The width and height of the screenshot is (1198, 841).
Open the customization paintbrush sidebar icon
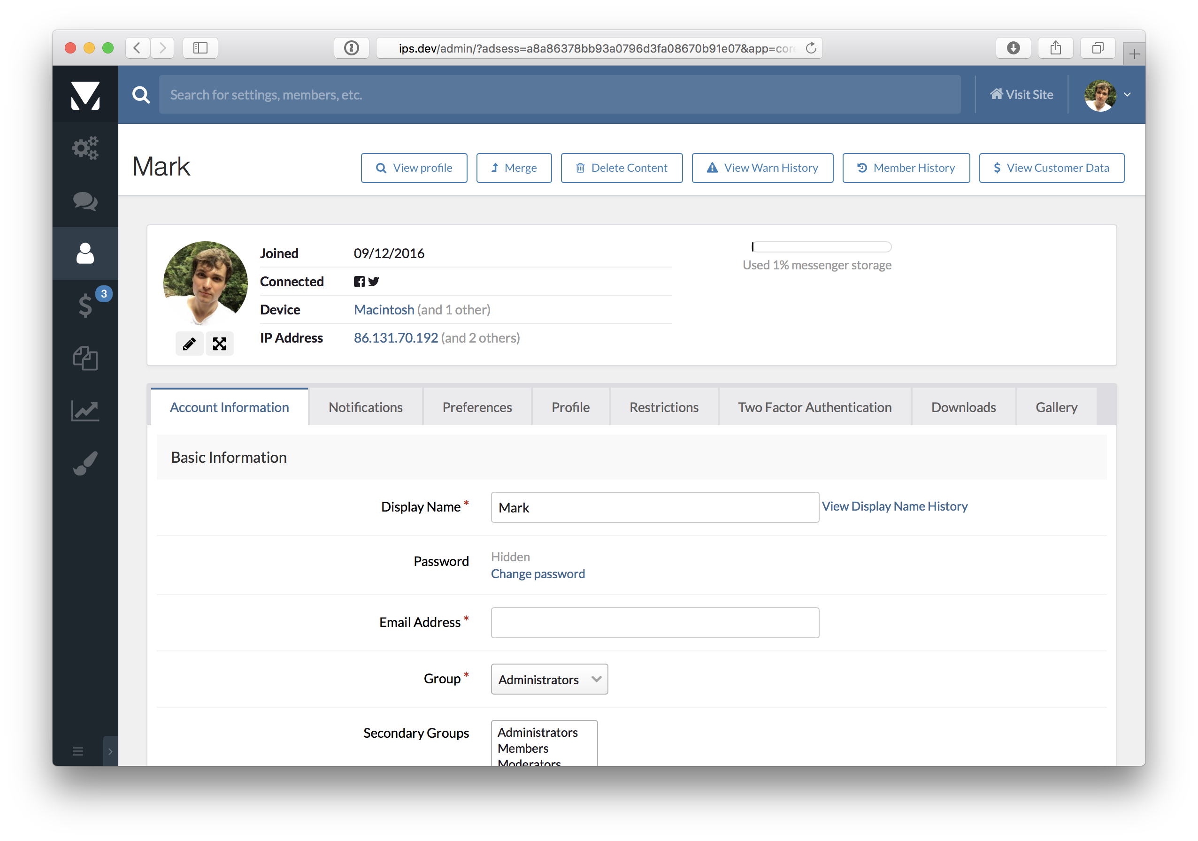85,463
